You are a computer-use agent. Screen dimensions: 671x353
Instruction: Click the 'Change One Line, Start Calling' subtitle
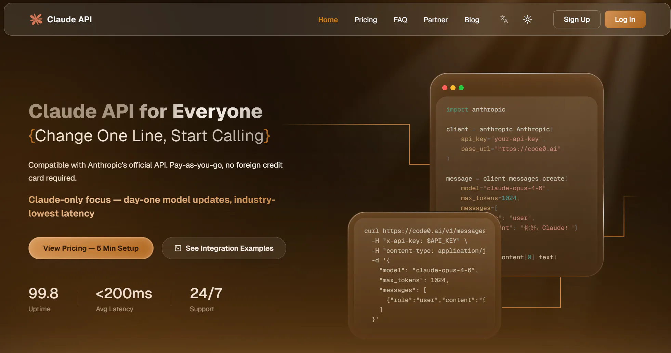click(x=149, y=136)
